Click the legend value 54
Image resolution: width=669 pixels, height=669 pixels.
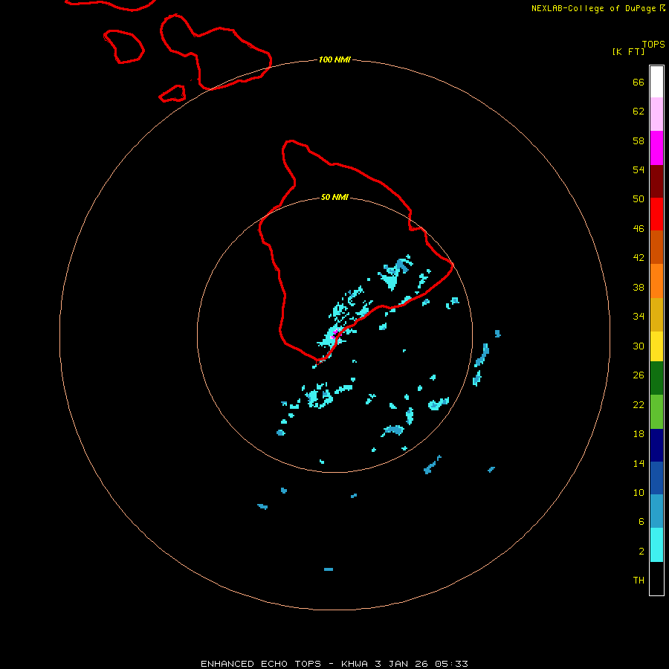click(x=639, y=169)
